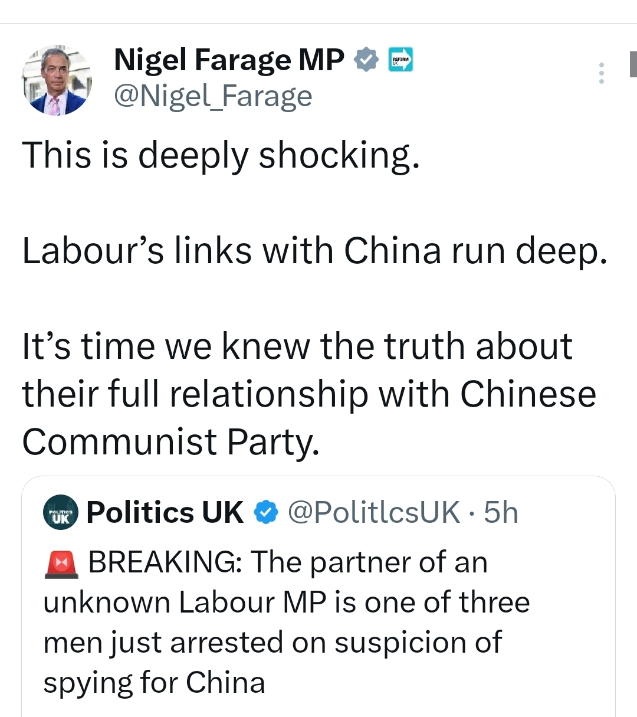Click the 5h timestamp on quoted post
Image resolution: width=637 pixels, height=717 pixels.
coord(501,512)
